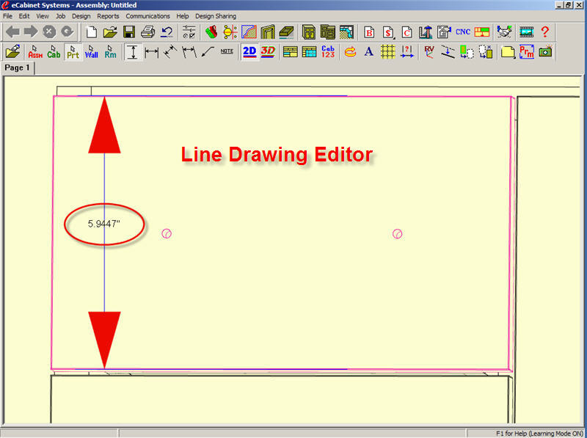Click the left pink circle in drawing

click(167, 233)
